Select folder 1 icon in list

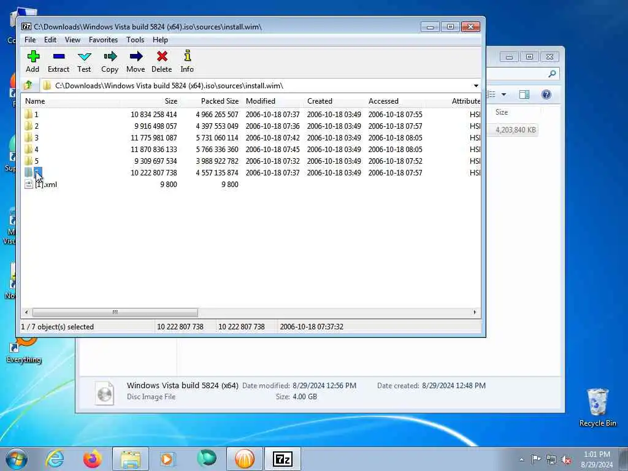pos(28,114)
